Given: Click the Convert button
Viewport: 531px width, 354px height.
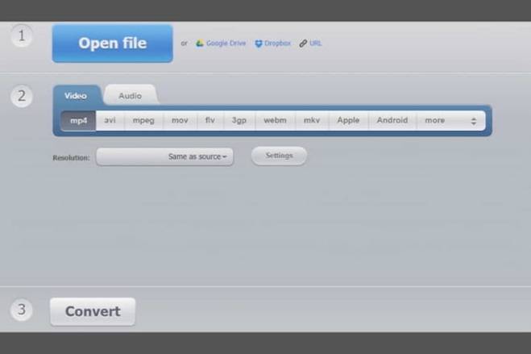Looking at the screenshot, I should tap(93, 311).
